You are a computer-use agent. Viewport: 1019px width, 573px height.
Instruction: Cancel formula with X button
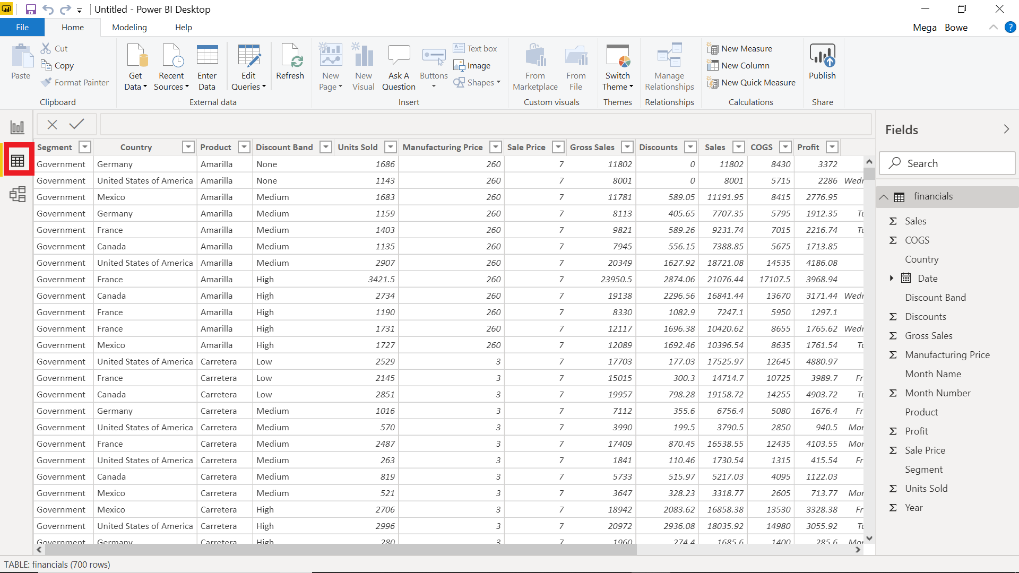tap(52, 124)
